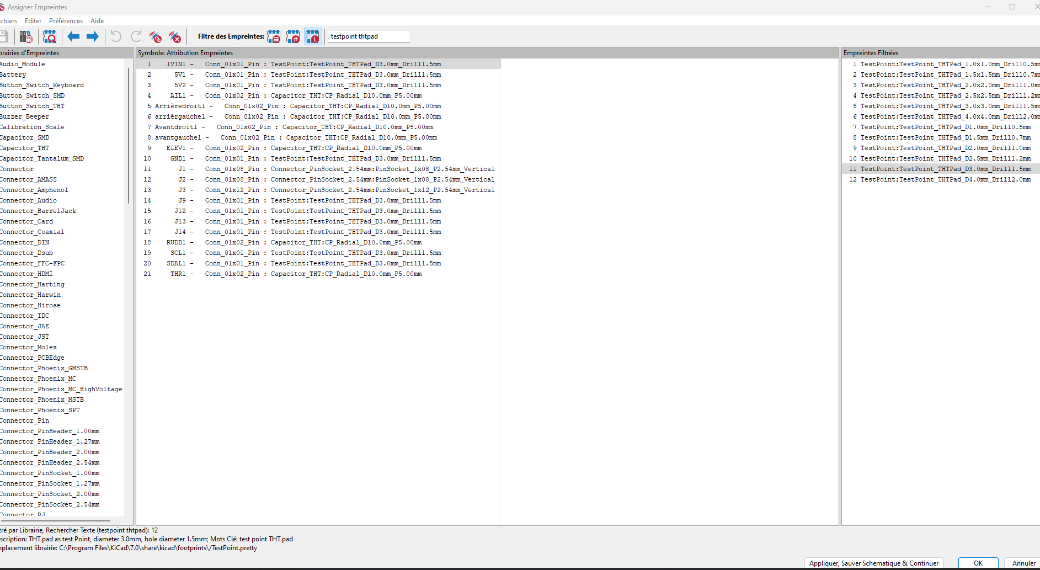Toggle filter by symbol footprint filters
Image resolution: width=1040 pixels, height=570 pixels.
pos(274,37)
